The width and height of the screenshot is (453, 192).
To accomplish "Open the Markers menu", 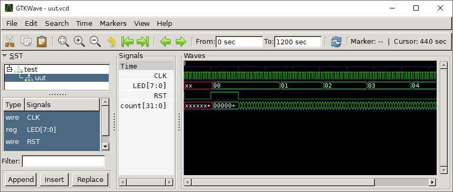I will point(113,23).
